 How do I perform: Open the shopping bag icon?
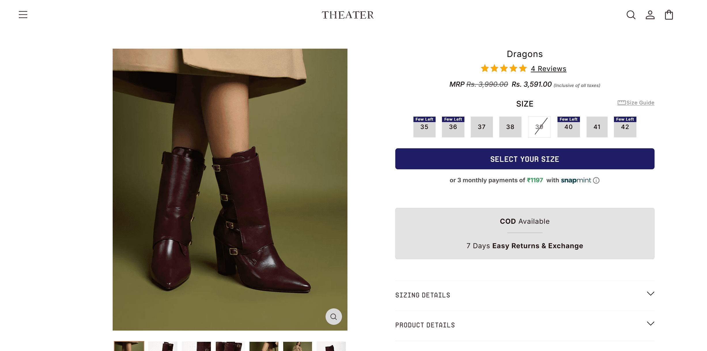[669, 15]
